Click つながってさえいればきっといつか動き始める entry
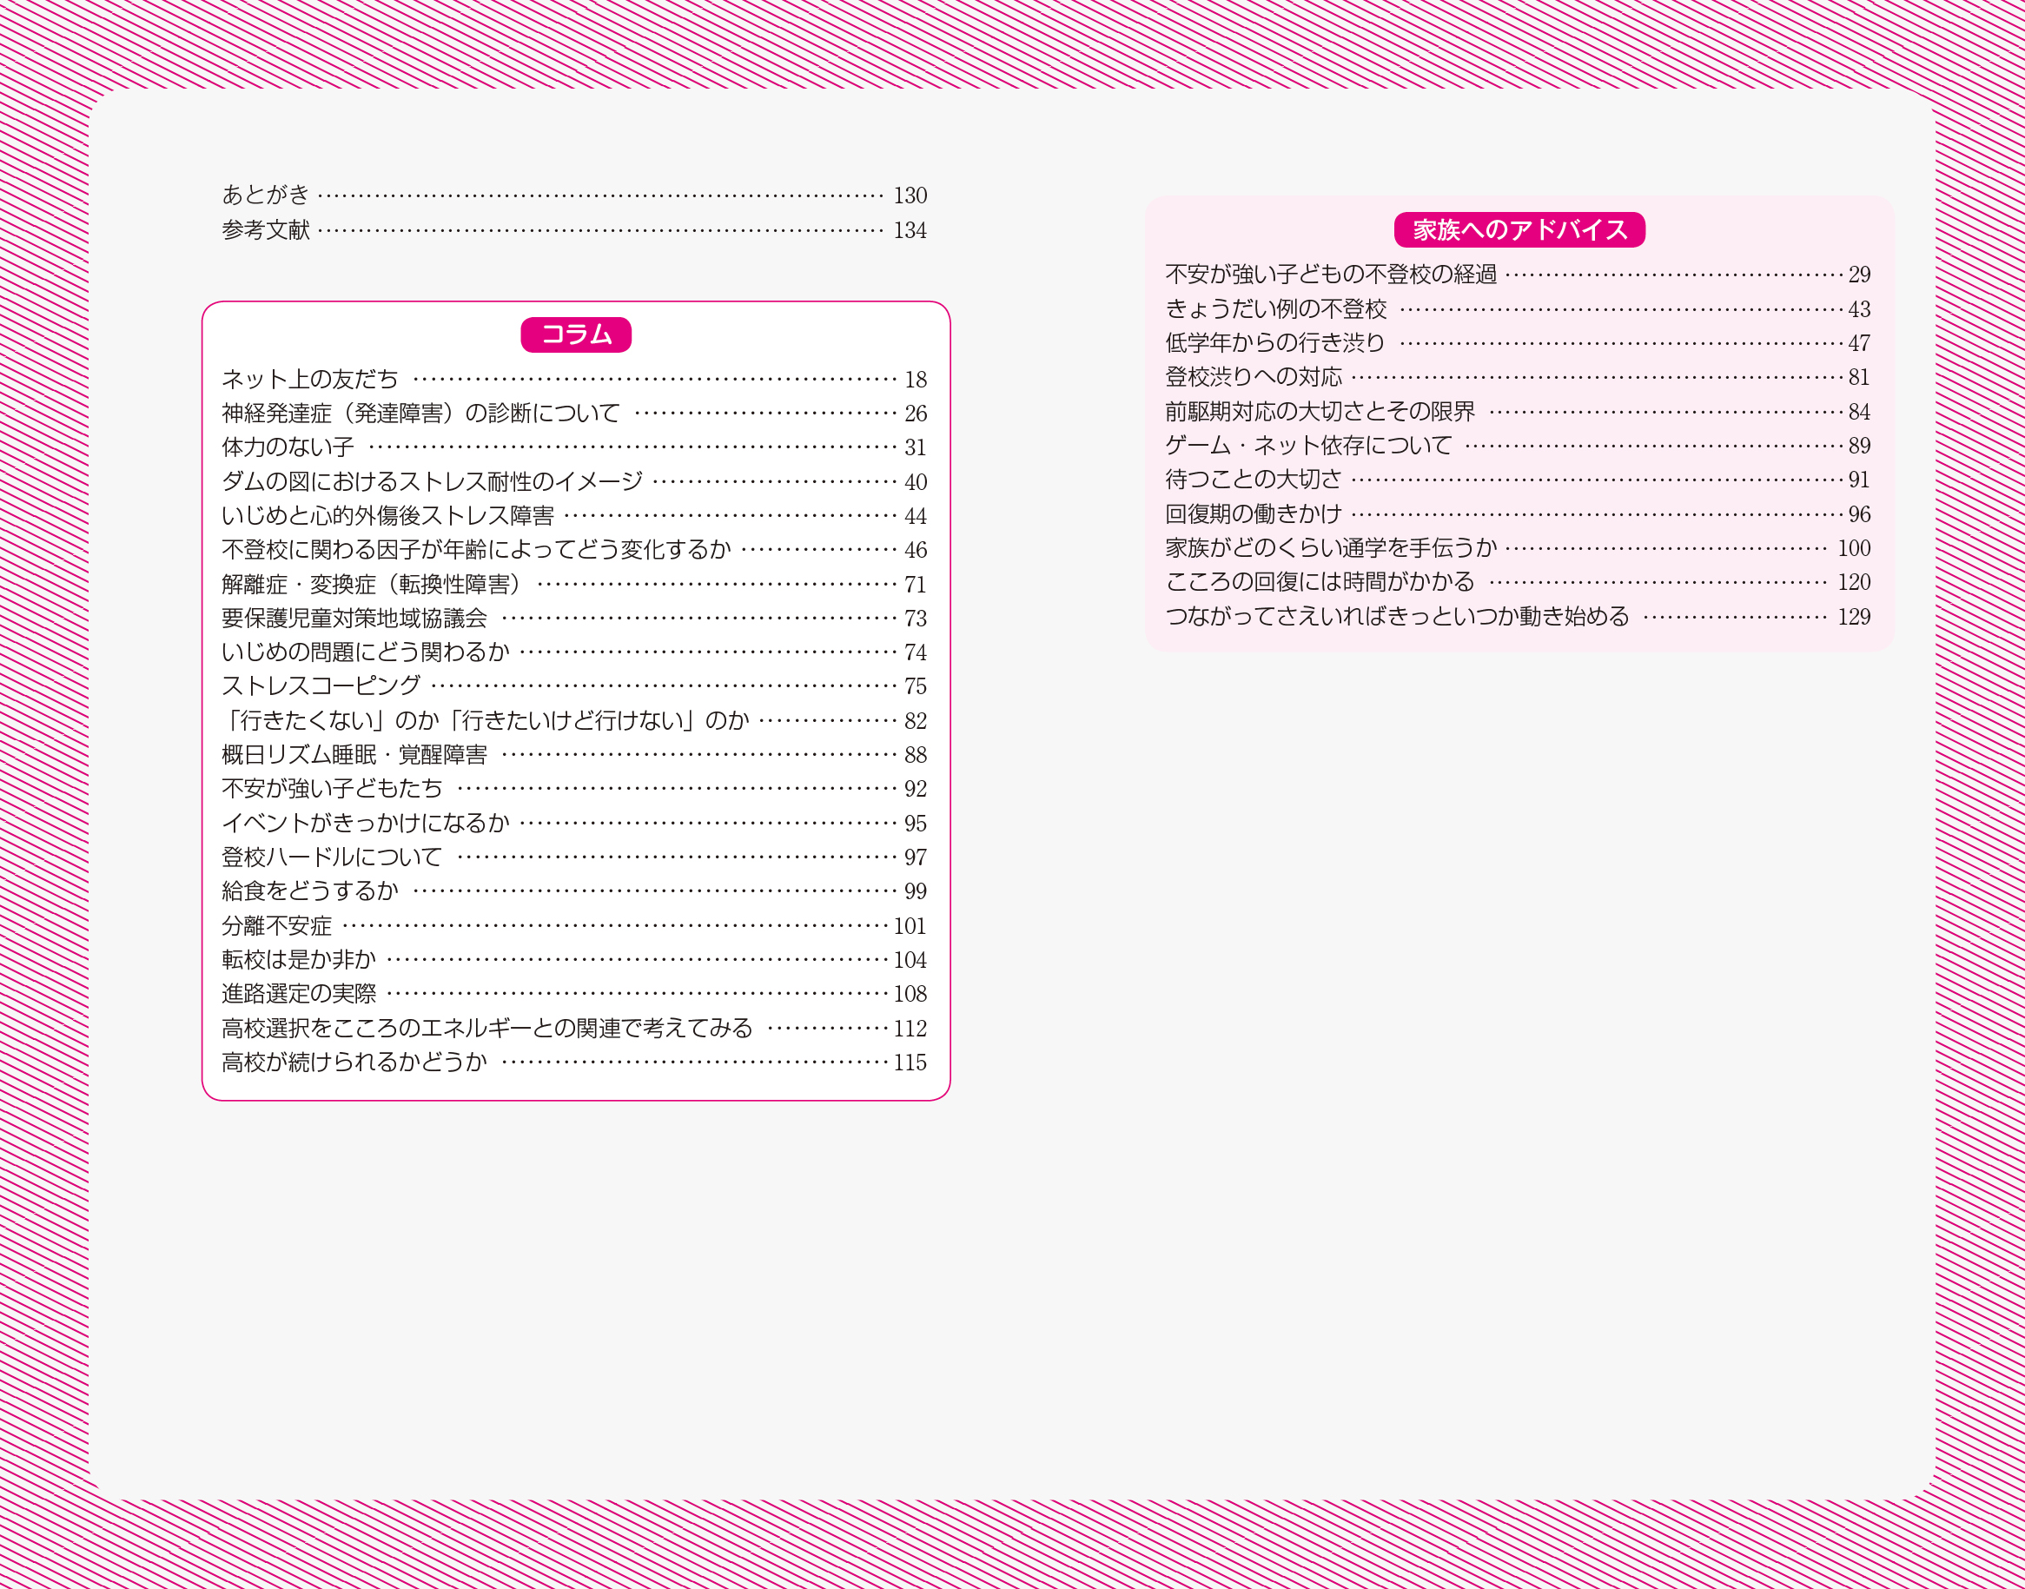This screenshot has width=2025, height=1589. tap(1518, 617)
